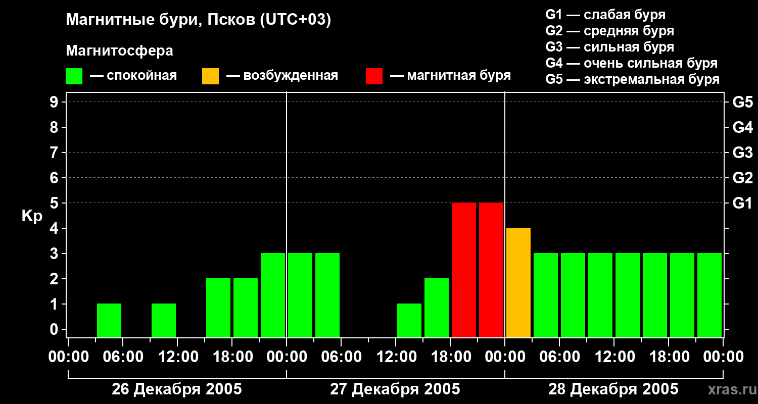The height and width of the screenshot is (404, 758).
Task: Click the 'G5 — экстремальная буря' description
Action: tap(633, 79)
